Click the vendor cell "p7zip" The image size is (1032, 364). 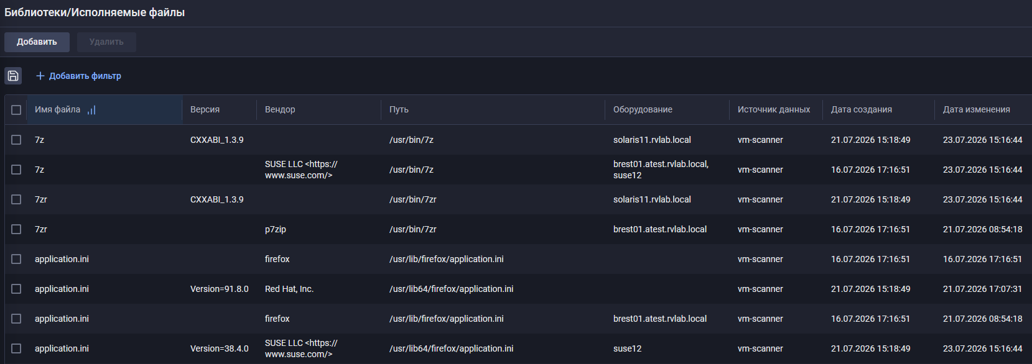click(276, 229)
